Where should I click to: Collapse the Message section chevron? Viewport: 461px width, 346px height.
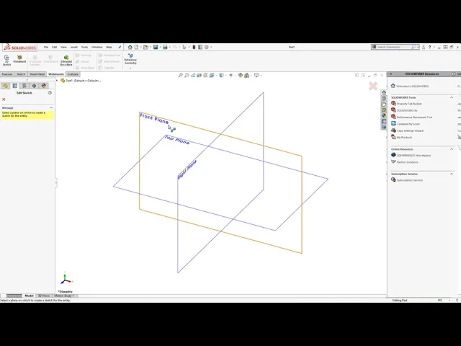pos(51,107)
